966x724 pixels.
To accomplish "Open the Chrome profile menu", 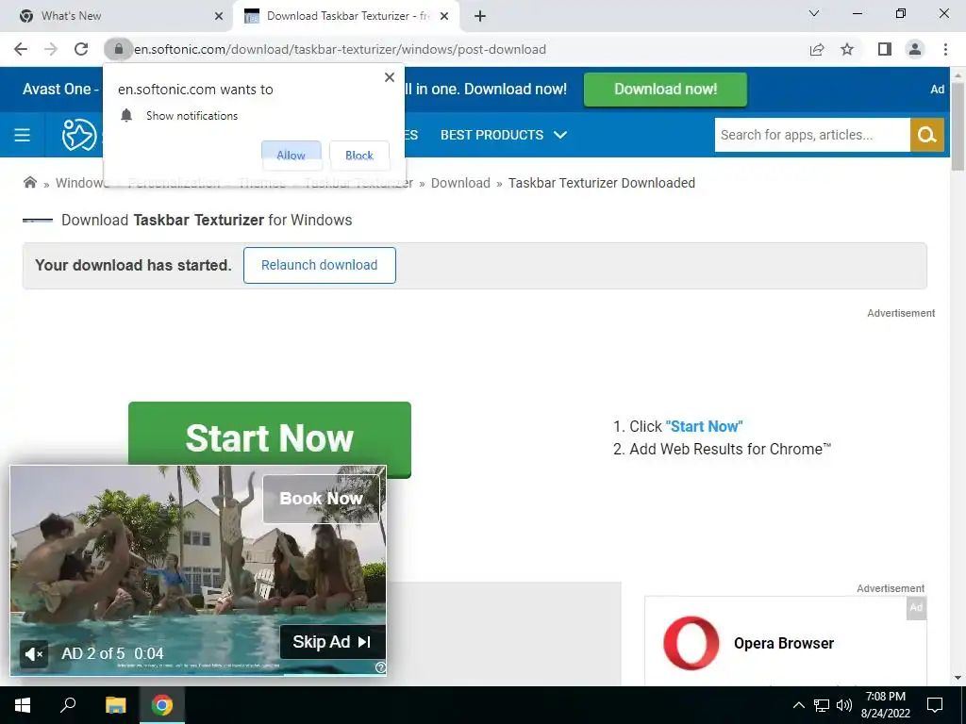I will pyautogui.click(x=915, y=49).
